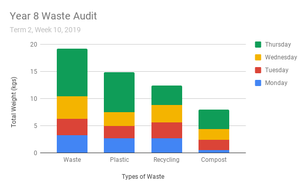
Task: Select the red Tuesday segment of Plastic bar
Action: 119,132
